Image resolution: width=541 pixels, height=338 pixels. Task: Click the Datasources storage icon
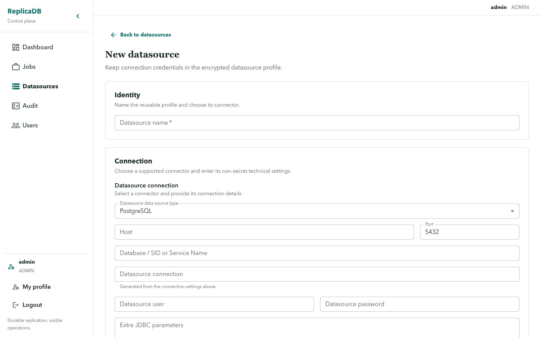point(16,86)
